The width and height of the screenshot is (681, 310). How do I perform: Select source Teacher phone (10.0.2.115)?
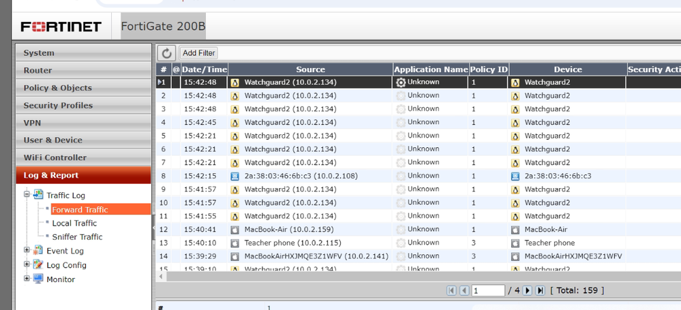point(292,243)
